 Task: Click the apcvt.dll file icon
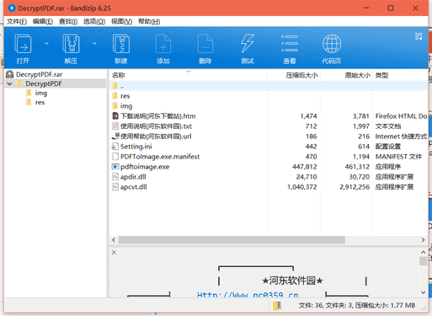point(115,187)
